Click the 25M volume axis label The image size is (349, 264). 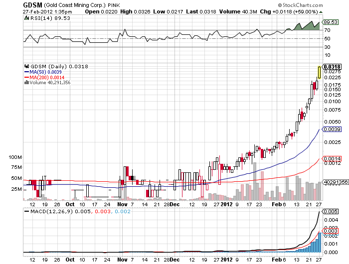(16, 189)
